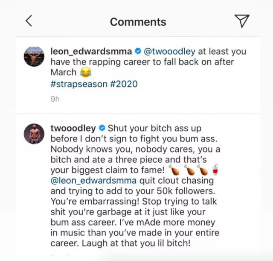The image size is (273, 261).
Task: Click the blue verified badge beside leon_edwardsmma
Action: click(x=137, y=52)
